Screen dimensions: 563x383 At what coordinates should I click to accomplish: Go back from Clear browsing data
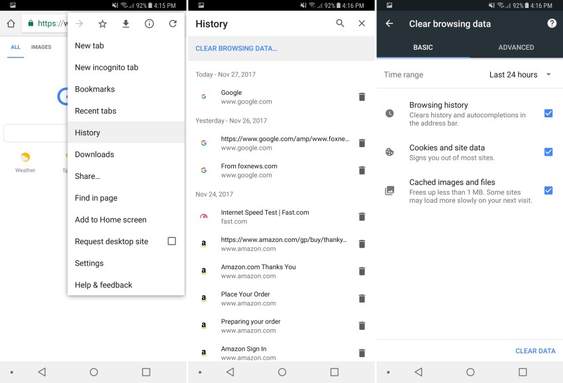tap(389, 24)
